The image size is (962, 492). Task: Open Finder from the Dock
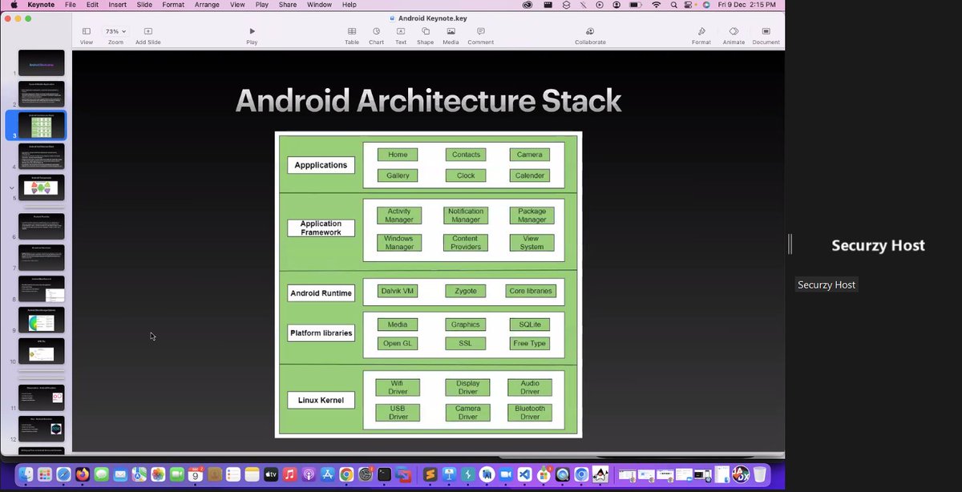coord(26,474)
